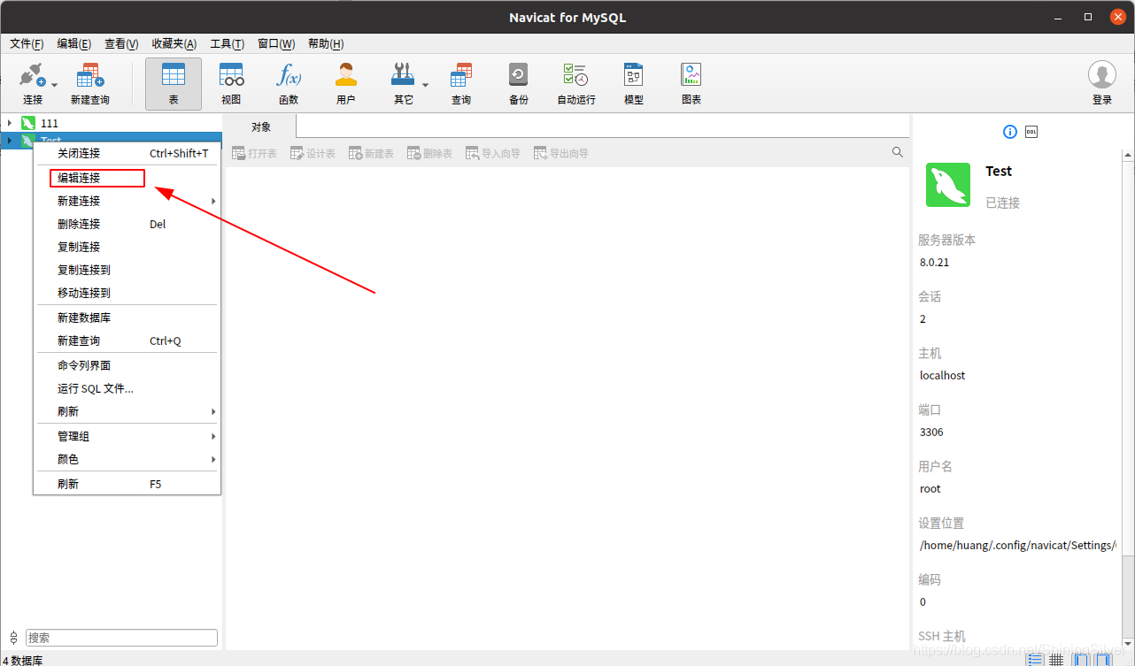1135x666 pixels.
Task: Toggle the right pane visibility icon
Action: click(1103, 660)
